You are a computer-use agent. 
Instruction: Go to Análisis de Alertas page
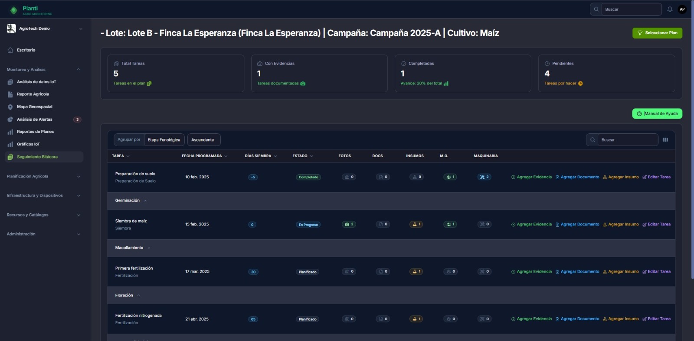pos(34,119)
